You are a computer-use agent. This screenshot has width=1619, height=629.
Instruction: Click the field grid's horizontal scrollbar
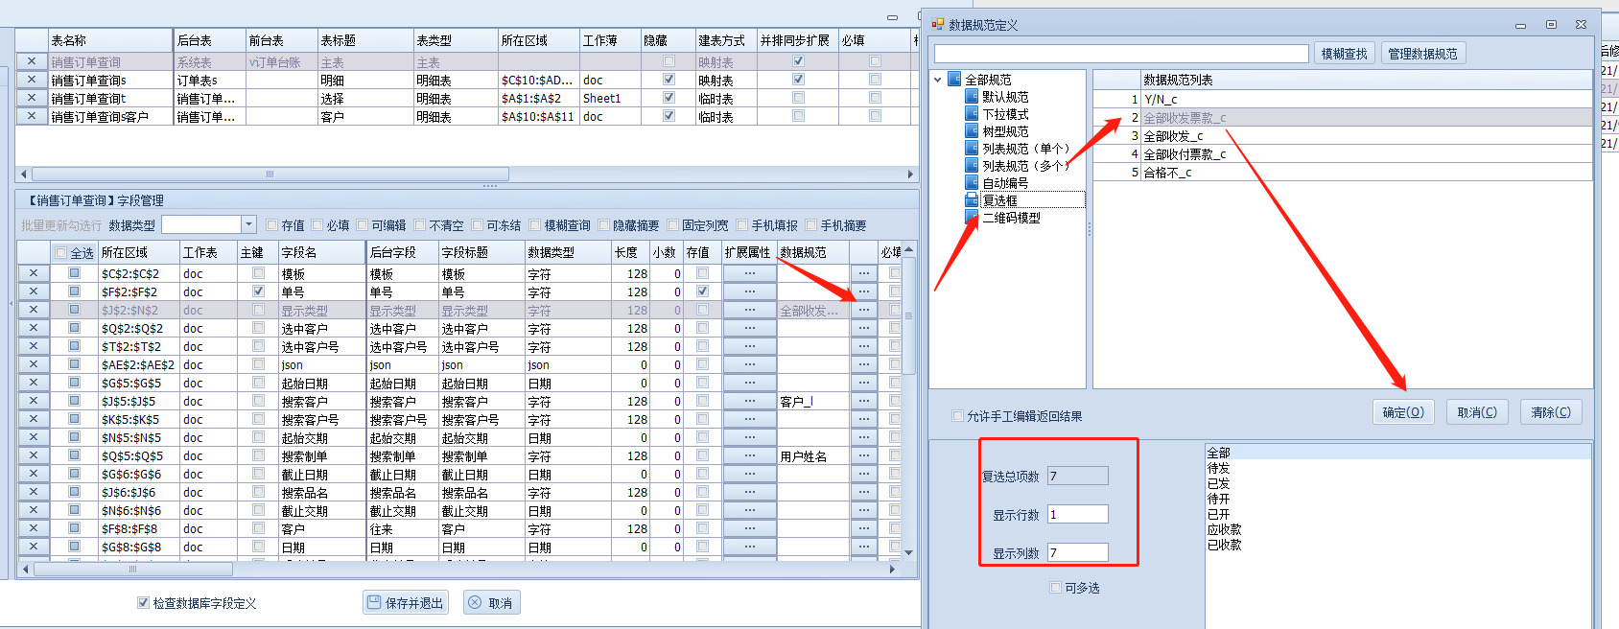point(132,570)
